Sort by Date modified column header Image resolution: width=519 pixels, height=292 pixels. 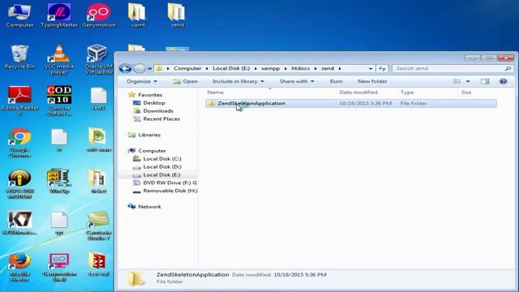click(x=358, y=92)
